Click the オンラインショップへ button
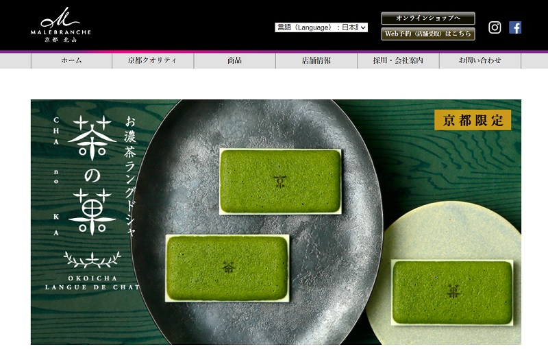This screenshot has width=548, height=349. [x=428, y=19]
